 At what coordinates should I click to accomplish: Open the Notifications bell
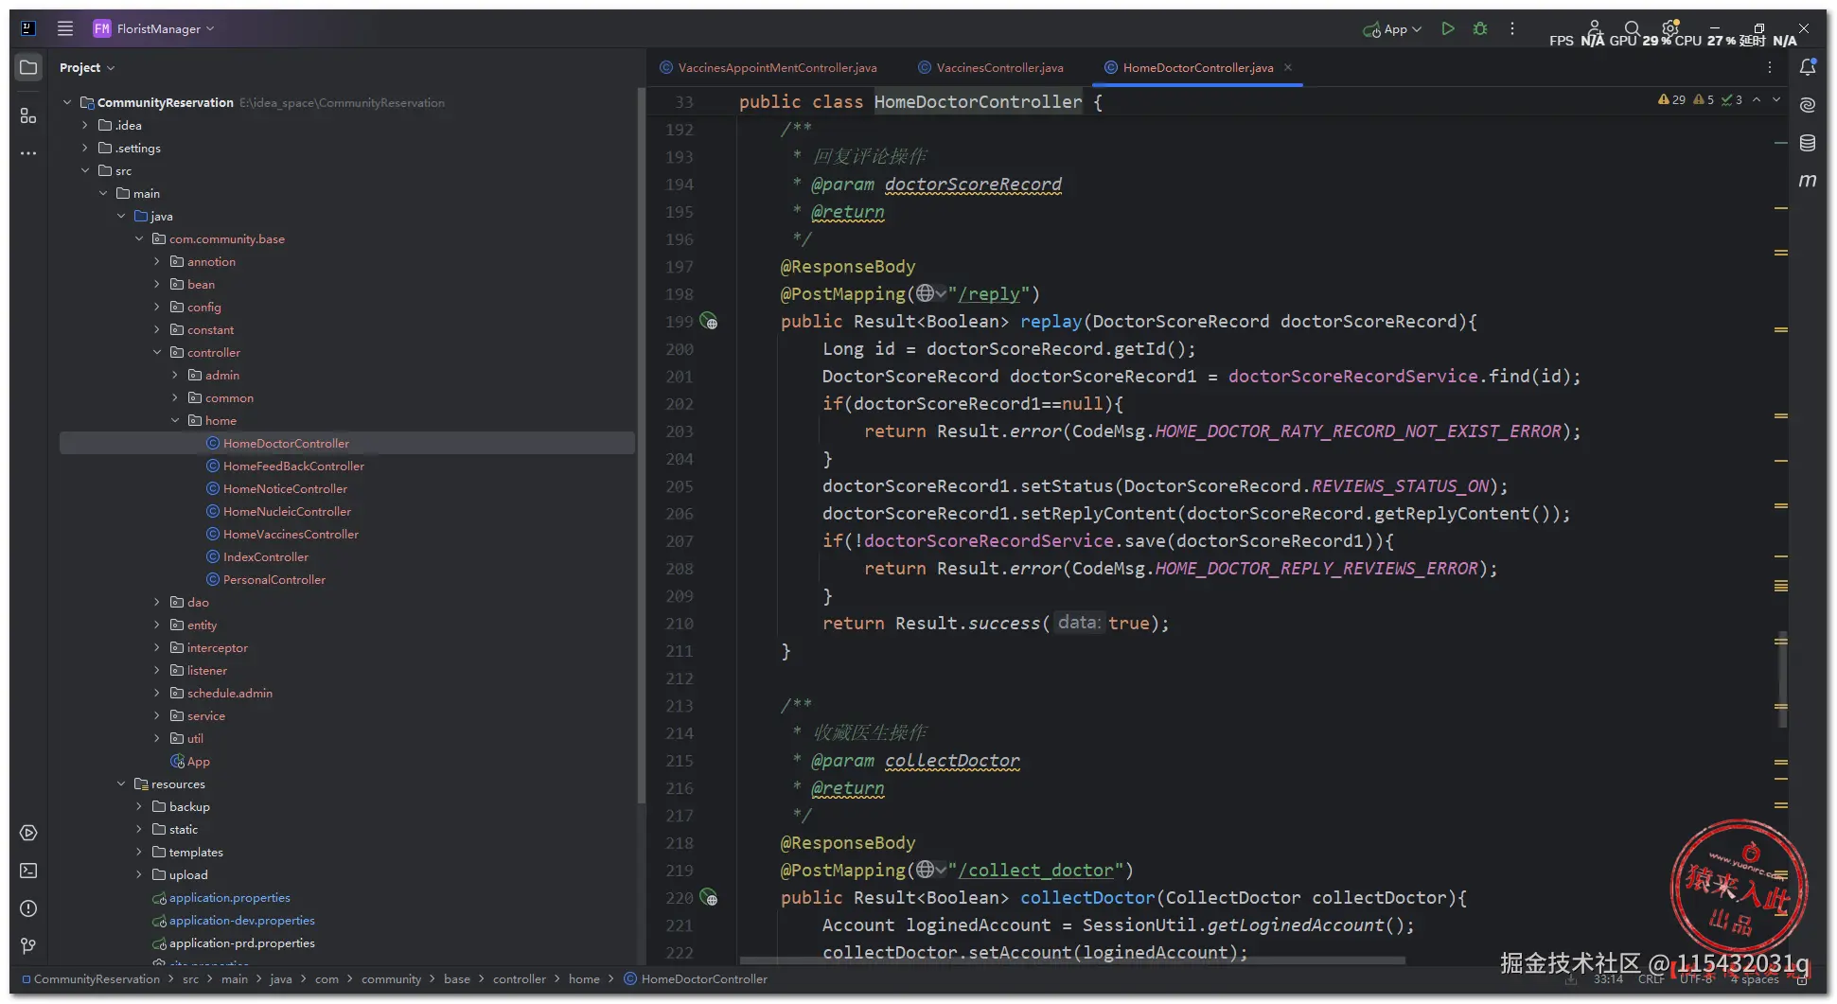1808,67
